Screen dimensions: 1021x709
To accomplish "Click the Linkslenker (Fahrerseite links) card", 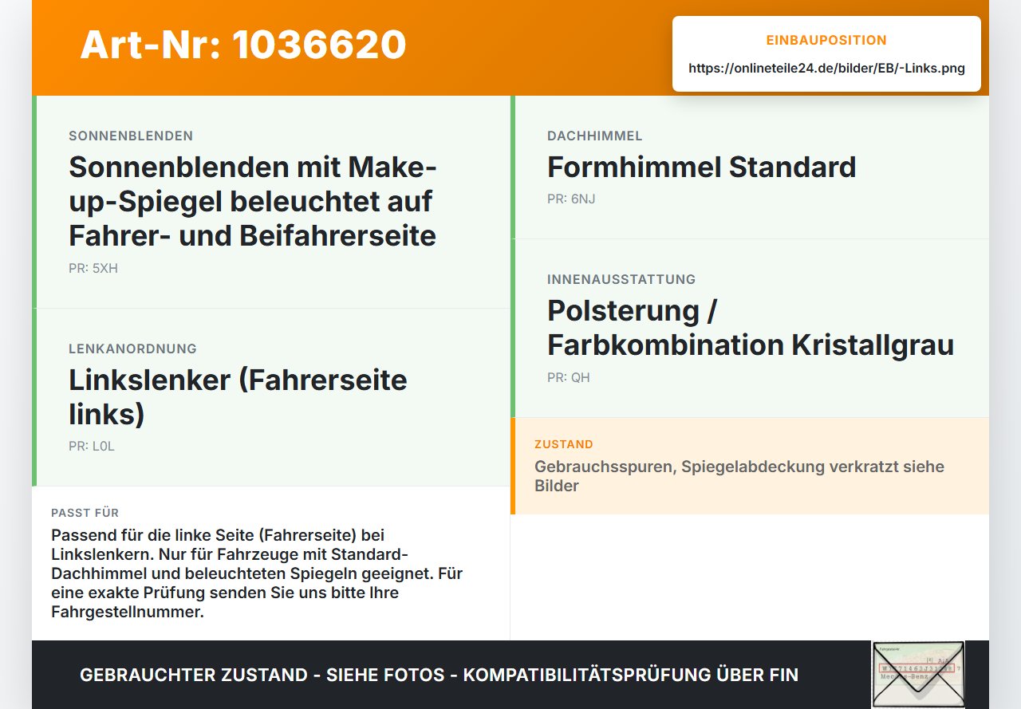I will tap(271, 397).
